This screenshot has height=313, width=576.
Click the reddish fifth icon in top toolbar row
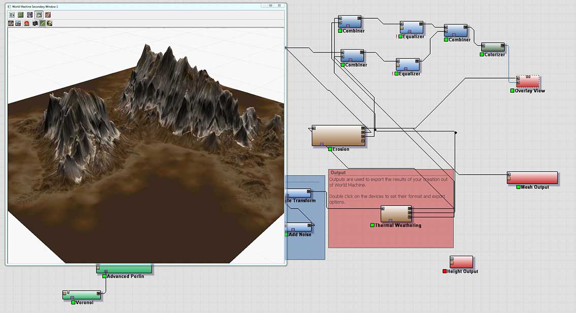[48, 15]
